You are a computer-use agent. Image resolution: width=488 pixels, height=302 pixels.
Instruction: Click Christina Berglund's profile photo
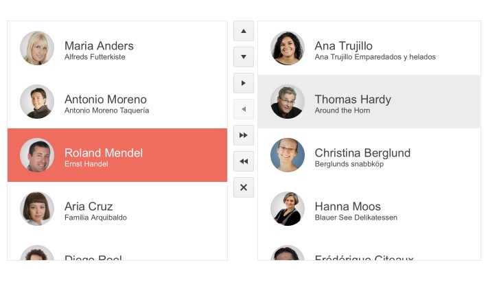point(288,155)
